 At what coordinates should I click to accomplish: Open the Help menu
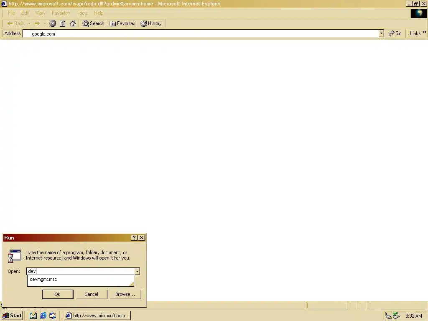[99, 13]
